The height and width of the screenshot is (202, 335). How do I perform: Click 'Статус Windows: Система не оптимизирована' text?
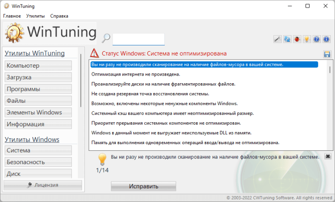click(164, 53)
